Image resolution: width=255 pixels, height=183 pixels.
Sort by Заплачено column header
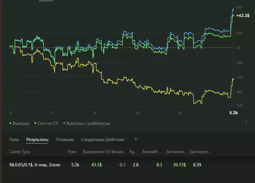click(176, 151)
